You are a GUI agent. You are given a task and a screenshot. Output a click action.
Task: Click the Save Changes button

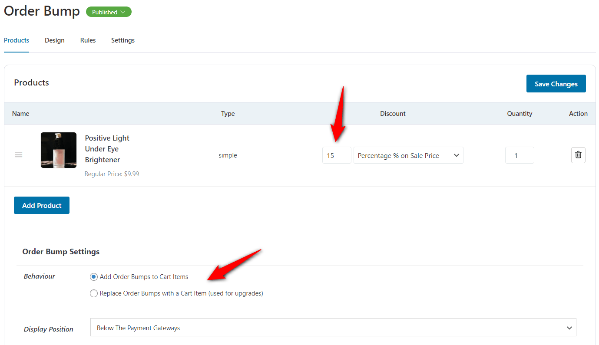coord(556,84)
